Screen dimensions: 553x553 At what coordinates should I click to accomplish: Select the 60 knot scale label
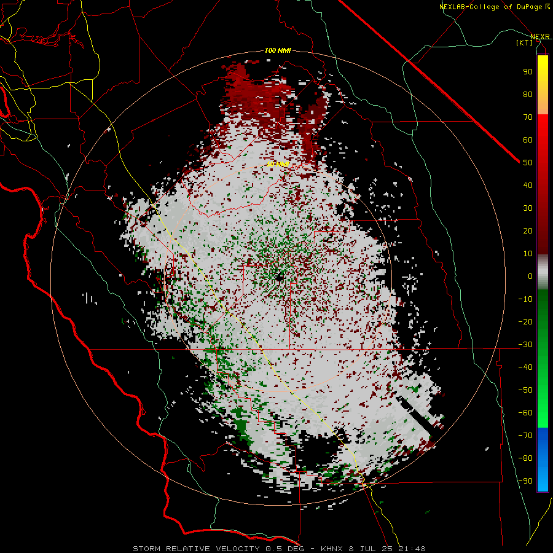[x=528, y=139]
